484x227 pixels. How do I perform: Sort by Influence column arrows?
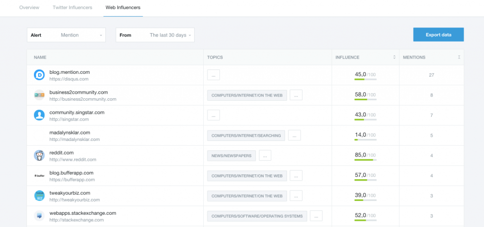(394, 57)
